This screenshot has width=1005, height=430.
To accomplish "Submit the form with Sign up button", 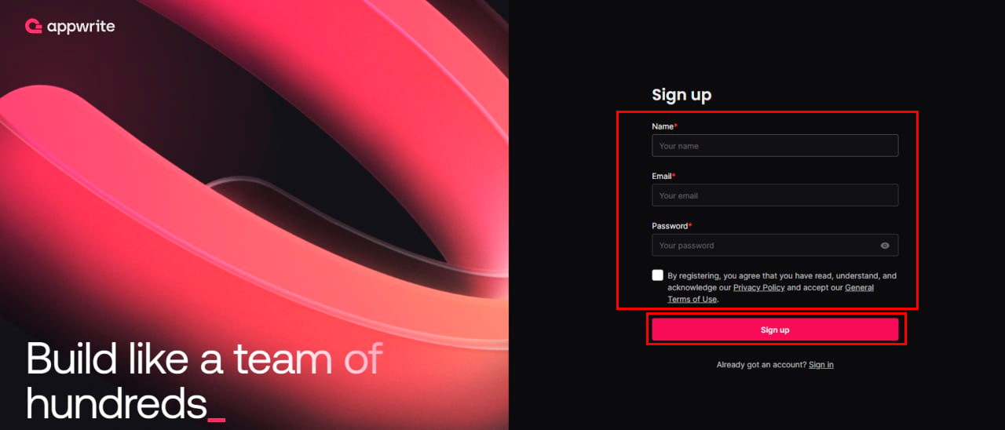I will point(775,330).
